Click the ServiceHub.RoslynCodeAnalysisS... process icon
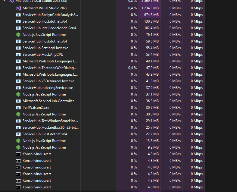Image resolution: width=237 pixels, height=192 pixels. 18,15
